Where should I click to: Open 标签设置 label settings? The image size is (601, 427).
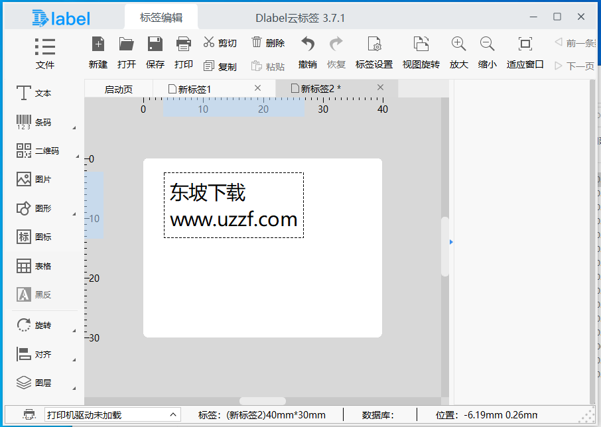(x=374, y=52)
